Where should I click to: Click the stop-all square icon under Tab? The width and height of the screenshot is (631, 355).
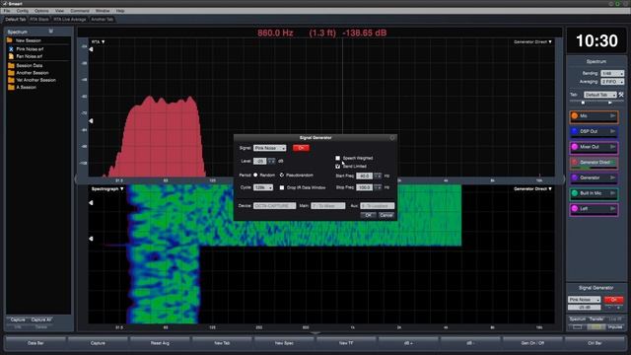pyautogui.click(x=583, y=103)
